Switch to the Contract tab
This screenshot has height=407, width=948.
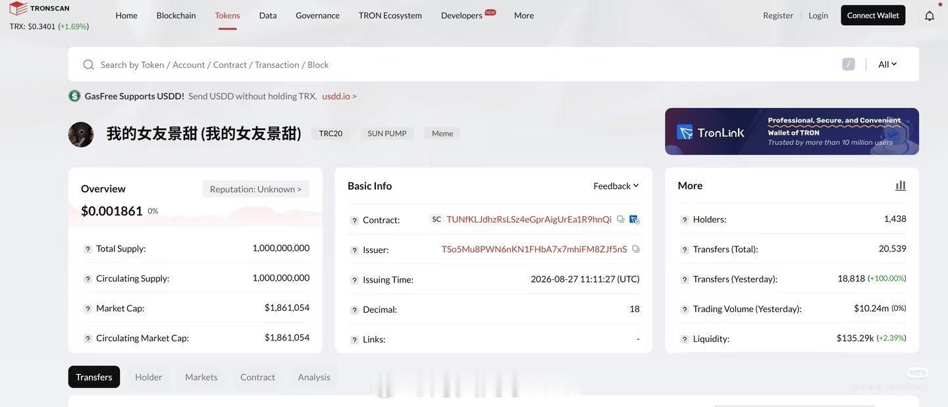257,377
